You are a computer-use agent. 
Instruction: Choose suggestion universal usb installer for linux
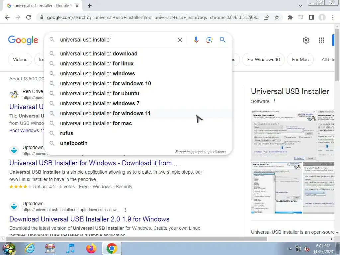coord(138,63)
